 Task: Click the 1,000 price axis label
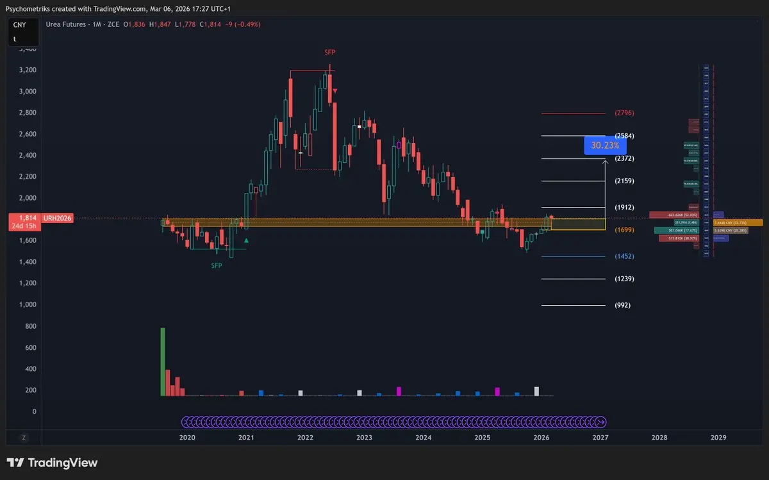(x=26, y=304)
